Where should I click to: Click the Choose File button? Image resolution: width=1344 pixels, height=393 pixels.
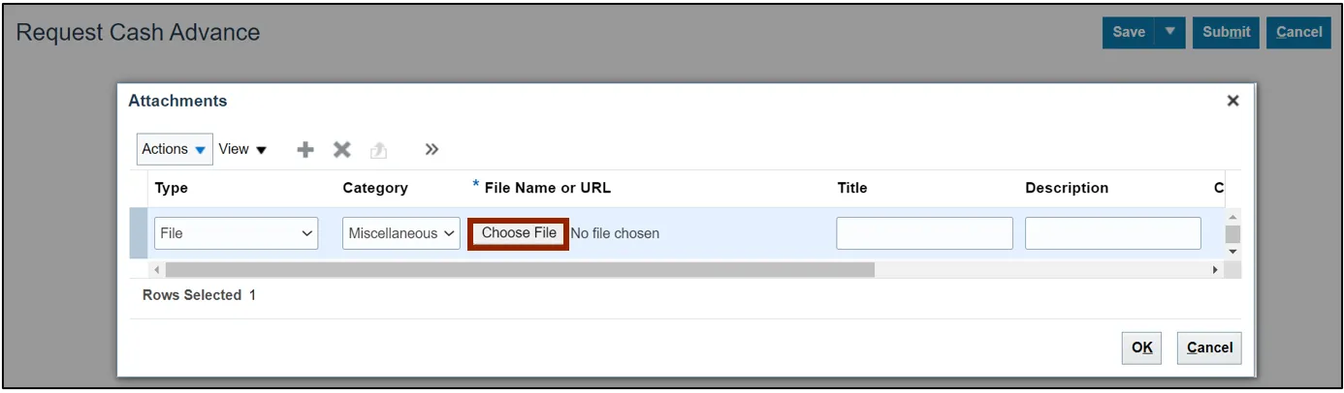point(519,233)
